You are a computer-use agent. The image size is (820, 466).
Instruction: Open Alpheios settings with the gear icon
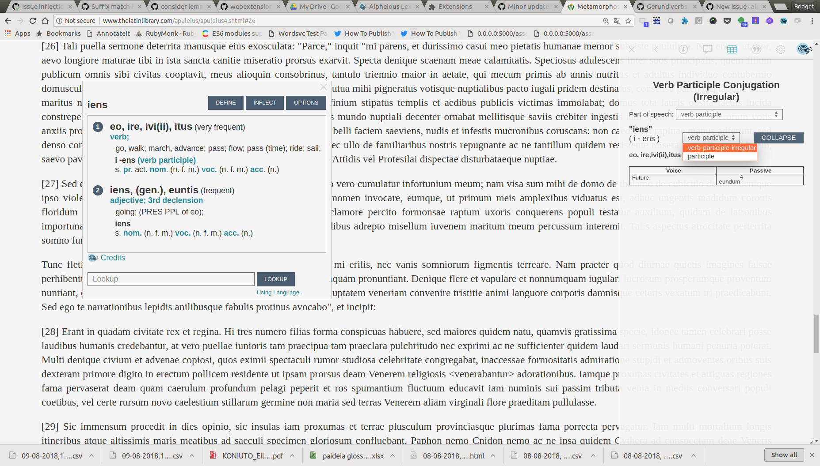point(781,49)
